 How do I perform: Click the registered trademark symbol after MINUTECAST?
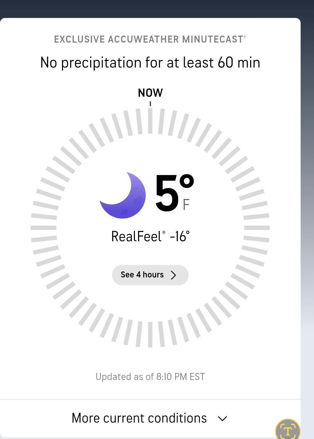(245, 37)
